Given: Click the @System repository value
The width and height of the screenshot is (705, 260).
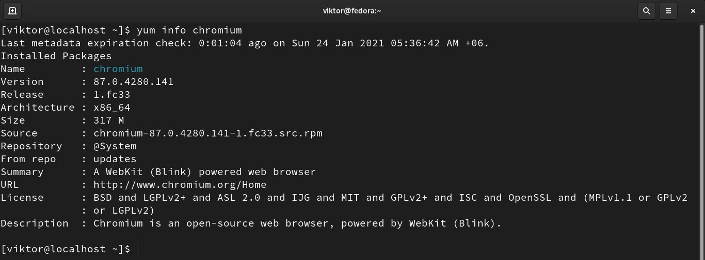Looking at the screenshot, I should (115, 146).
